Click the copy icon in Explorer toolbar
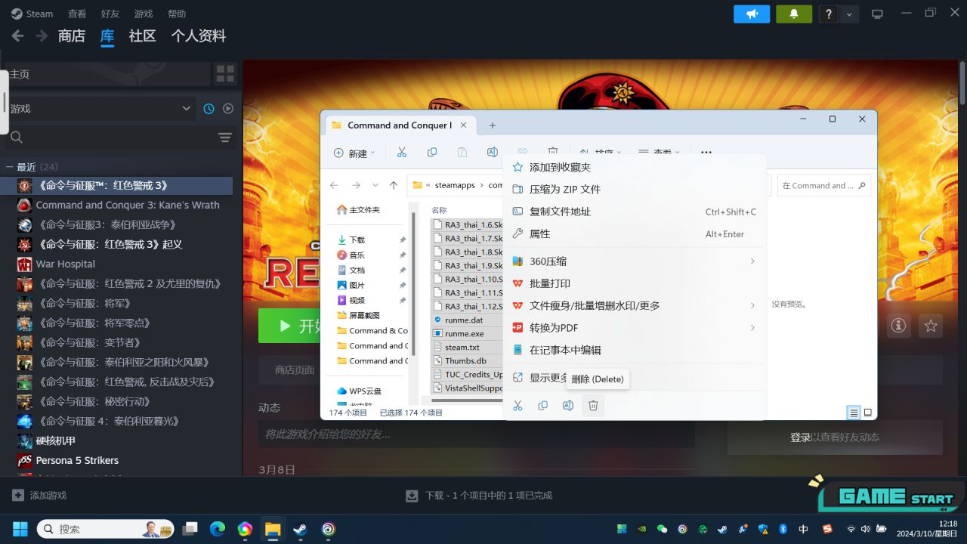The height and width of the screenshot is (544, 967). tap(432, 153)
